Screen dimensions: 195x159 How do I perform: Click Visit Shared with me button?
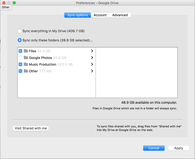(x=31, y=128)
